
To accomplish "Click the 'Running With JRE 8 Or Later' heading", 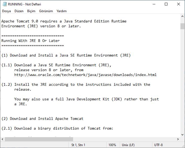I will click(30, 41).
